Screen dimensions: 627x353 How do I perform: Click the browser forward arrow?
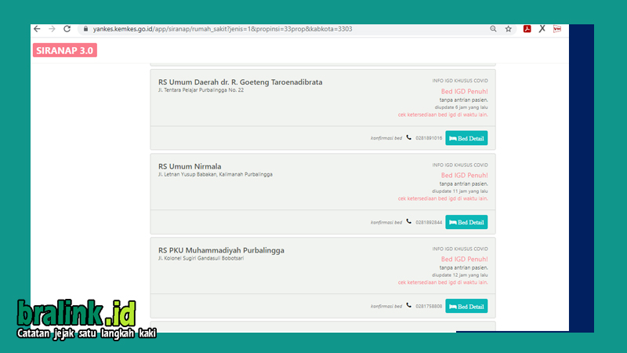[52, 29]
